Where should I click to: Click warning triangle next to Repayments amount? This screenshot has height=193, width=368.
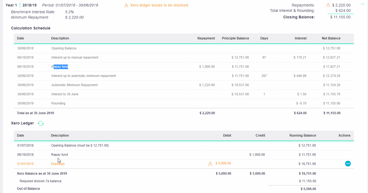(328, 5)
